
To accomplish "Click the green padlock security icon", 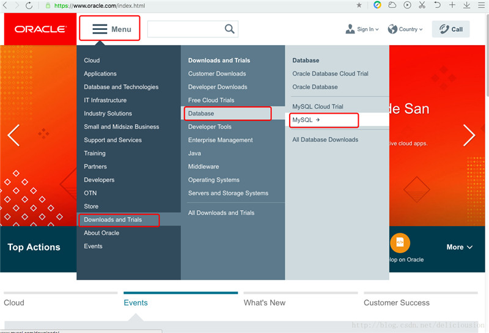I will pos(48,5).
